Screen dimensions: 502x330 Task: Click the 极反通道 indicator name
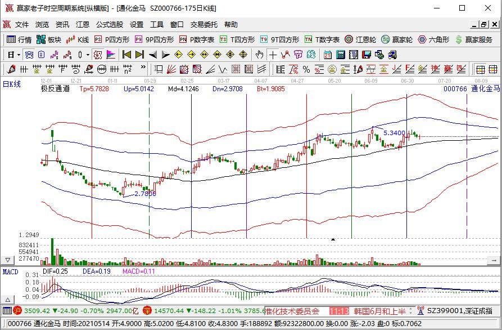pos(55,89)
